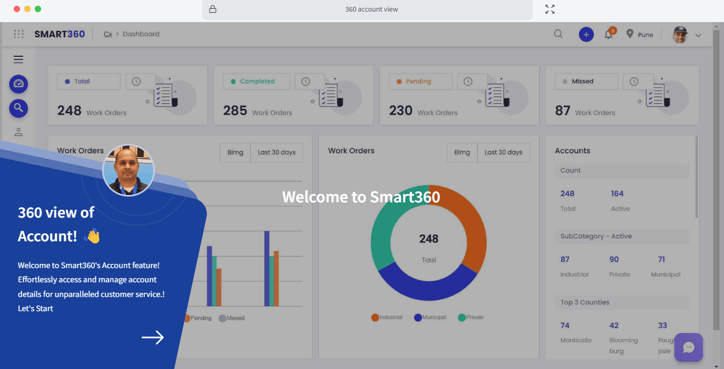Screen dimensions: 724x369
Task: Toggle Industrial legend swatch on donut chart
Action: coord(375,317)
